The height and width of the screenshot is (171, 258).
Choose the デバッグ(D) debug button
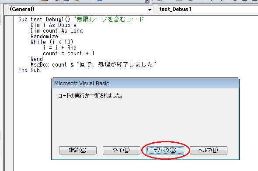tap(165, 150)
